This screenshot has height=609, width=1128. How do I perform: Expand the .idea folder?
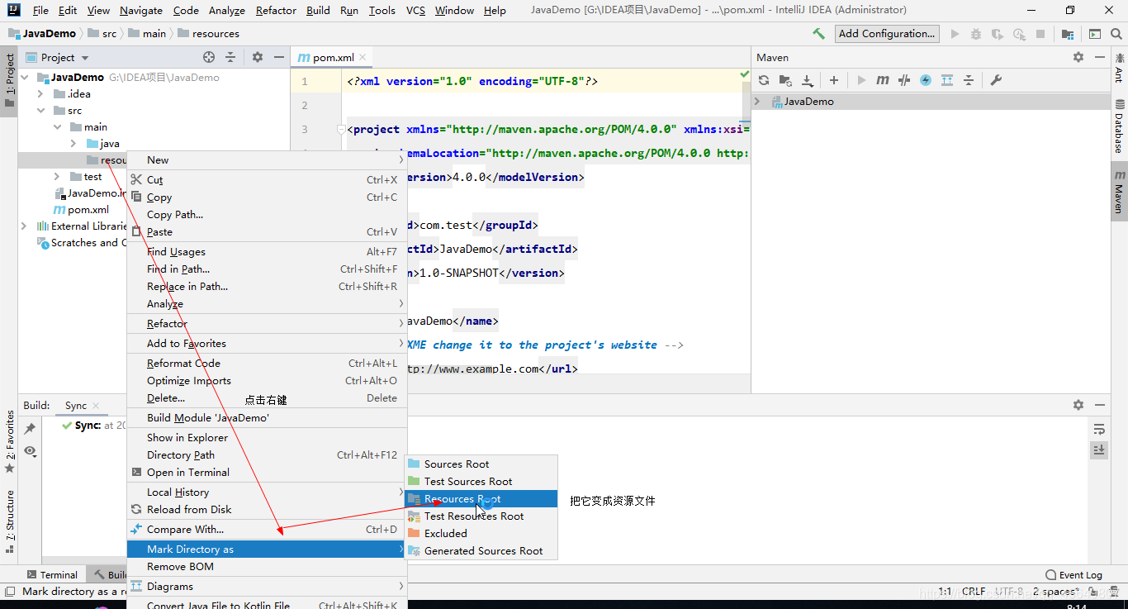(x=40, y=93)
